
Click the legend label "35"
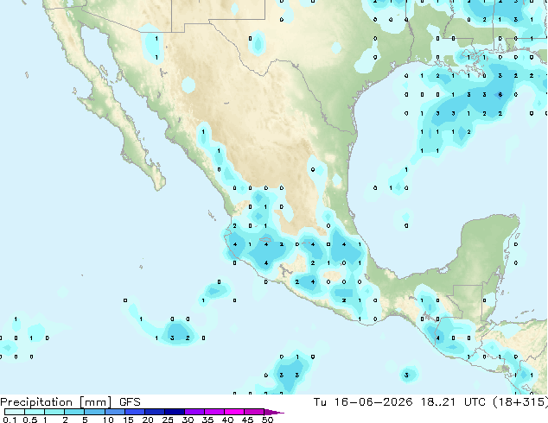point(207,420)
